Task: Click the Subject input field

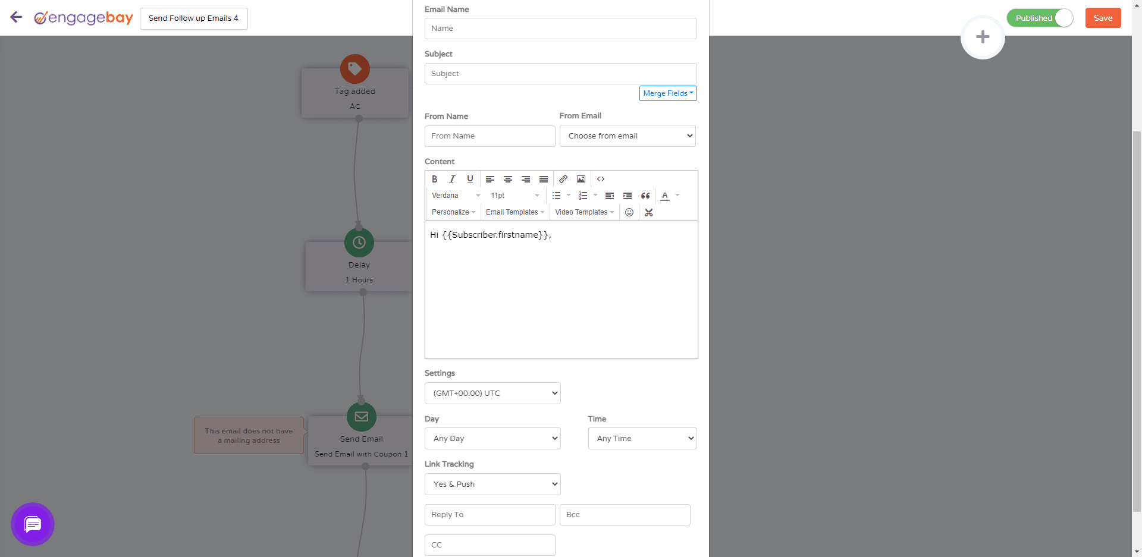Action: (561, 74)
